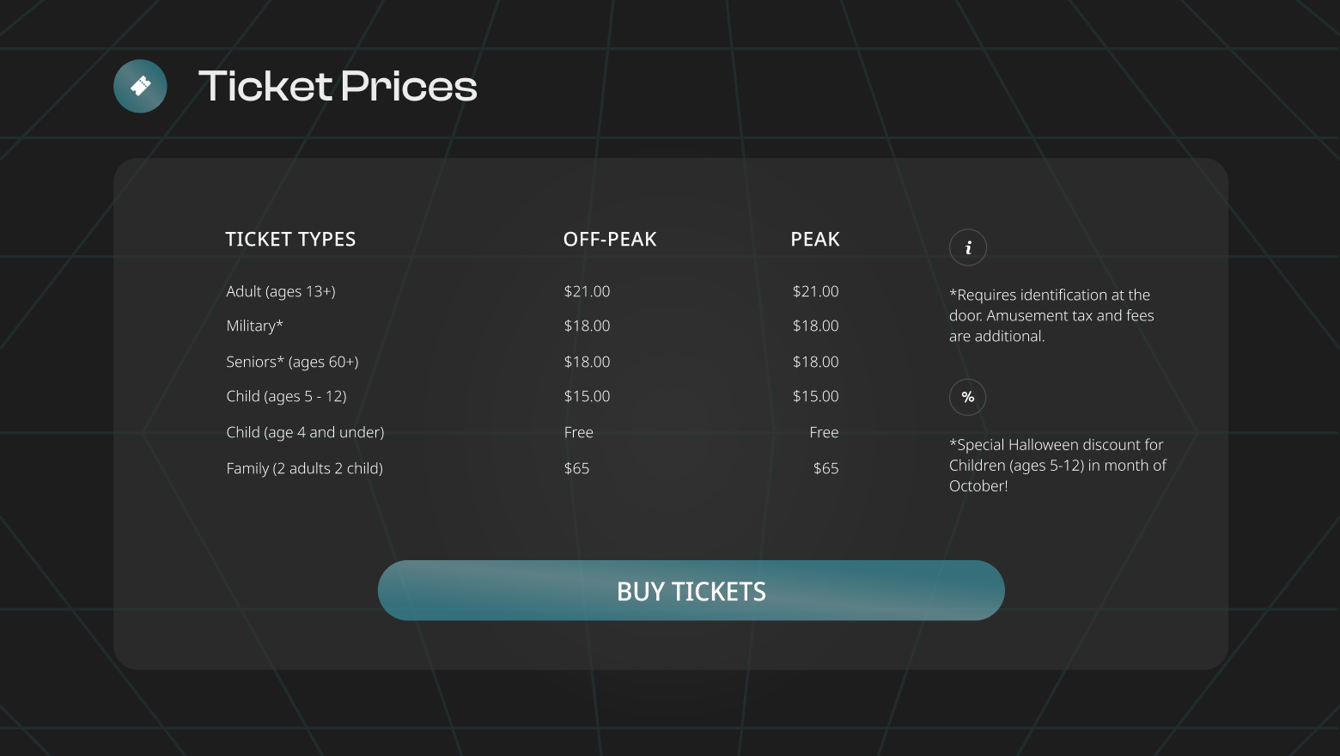Click the peak Free child price
The width and height of the screenshot is (1340, 756).
pos(823,432)
